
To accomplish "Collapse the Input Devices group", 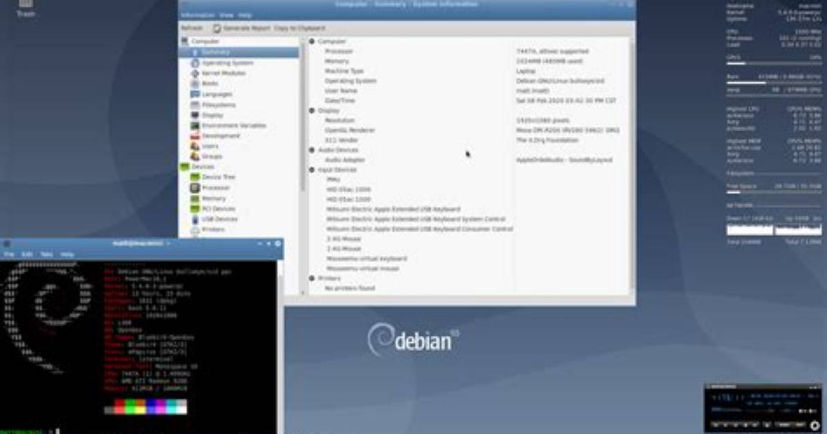I will point(312,170).
